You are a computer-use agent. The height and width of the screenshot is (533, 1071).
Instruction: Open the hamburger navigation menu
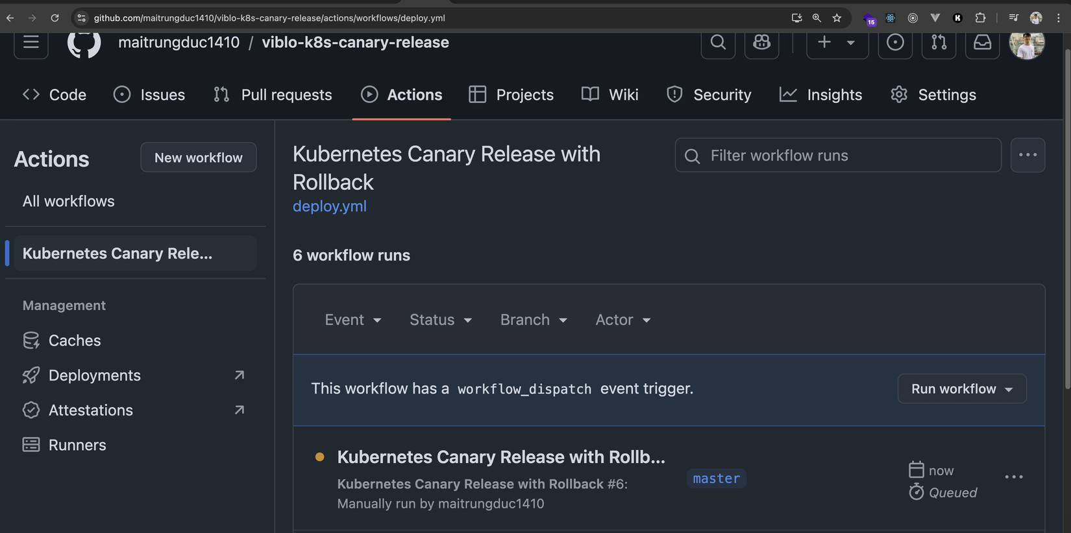31,43
